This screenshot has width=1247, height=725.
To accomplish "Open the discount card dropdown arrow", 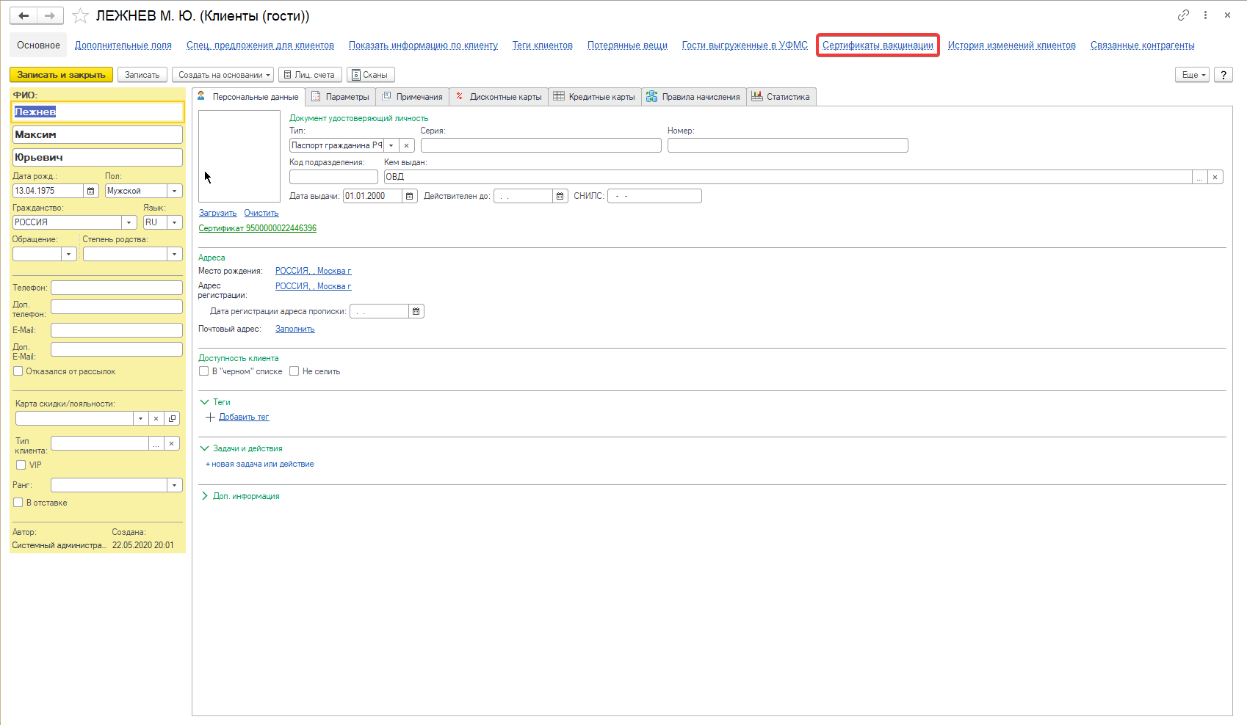I will tap(141, 418).
